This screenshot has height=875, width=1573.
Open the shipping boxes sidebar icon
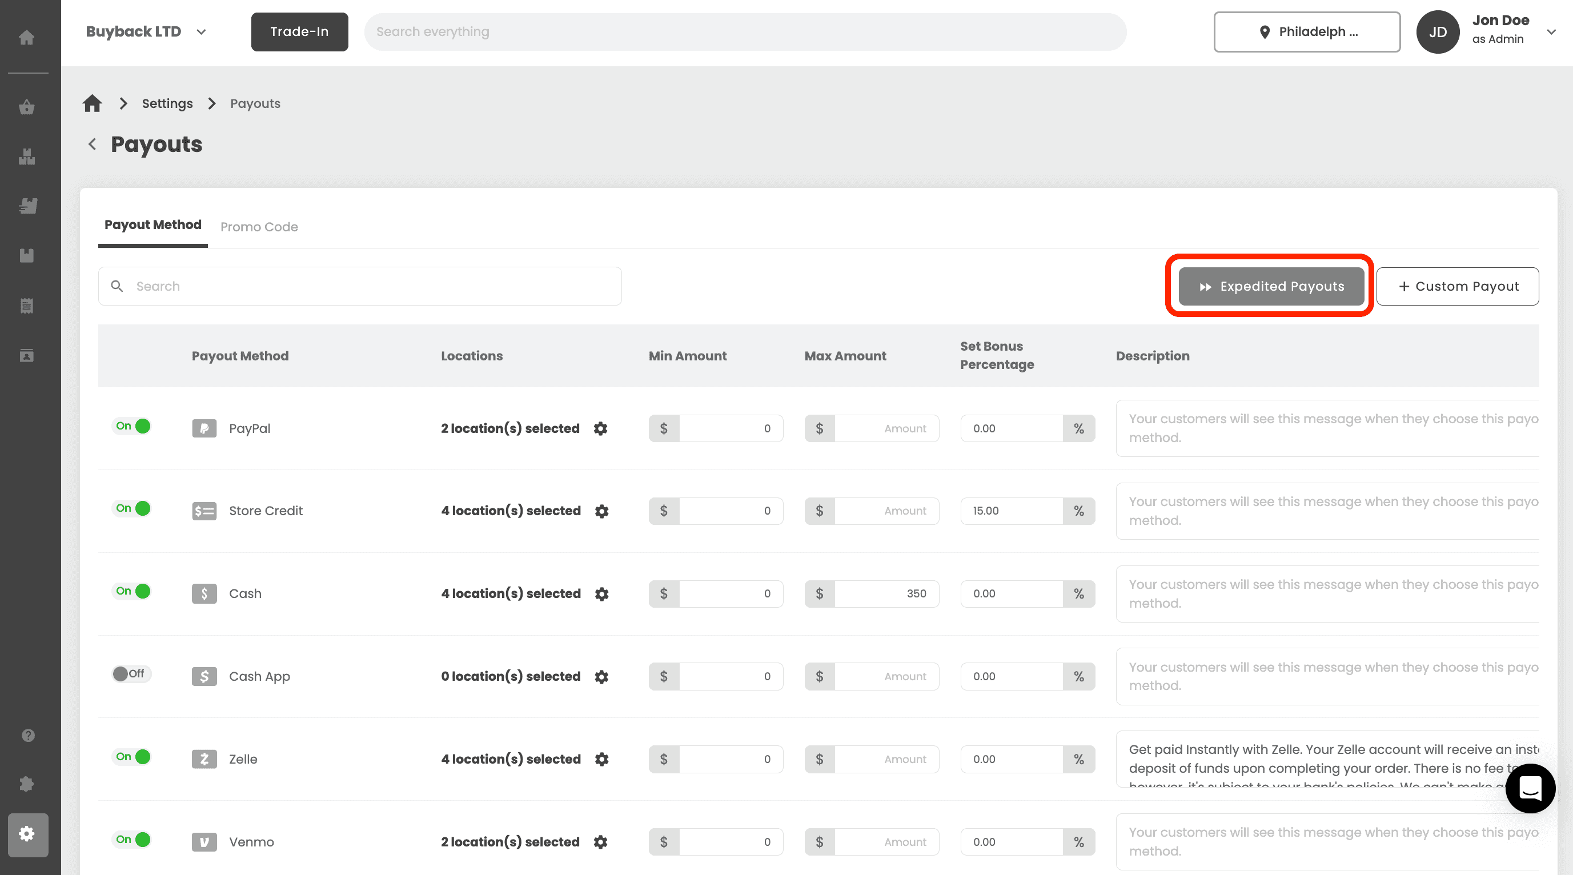(27, 206)
